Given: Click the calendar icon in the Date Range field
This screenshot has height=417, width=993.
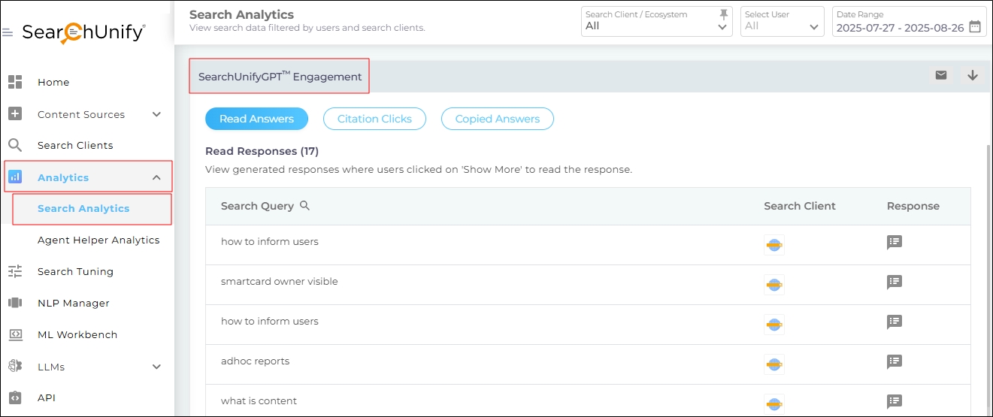Looking at the screenshot, I should [974, 27].
